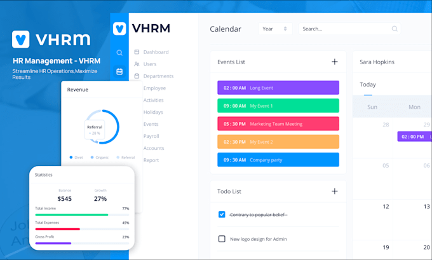This screenshot has width=432, height=260.
Task: Click the Gross Profit purple progress bar
Action: pos(82,243)
